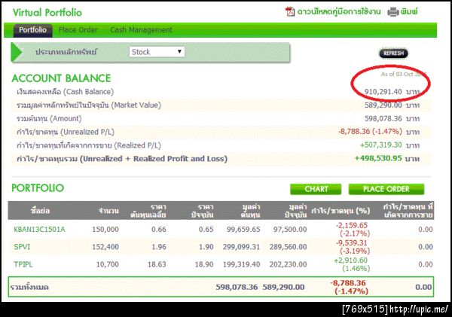Click SPVI quantity 152,400

click(105, 247)
